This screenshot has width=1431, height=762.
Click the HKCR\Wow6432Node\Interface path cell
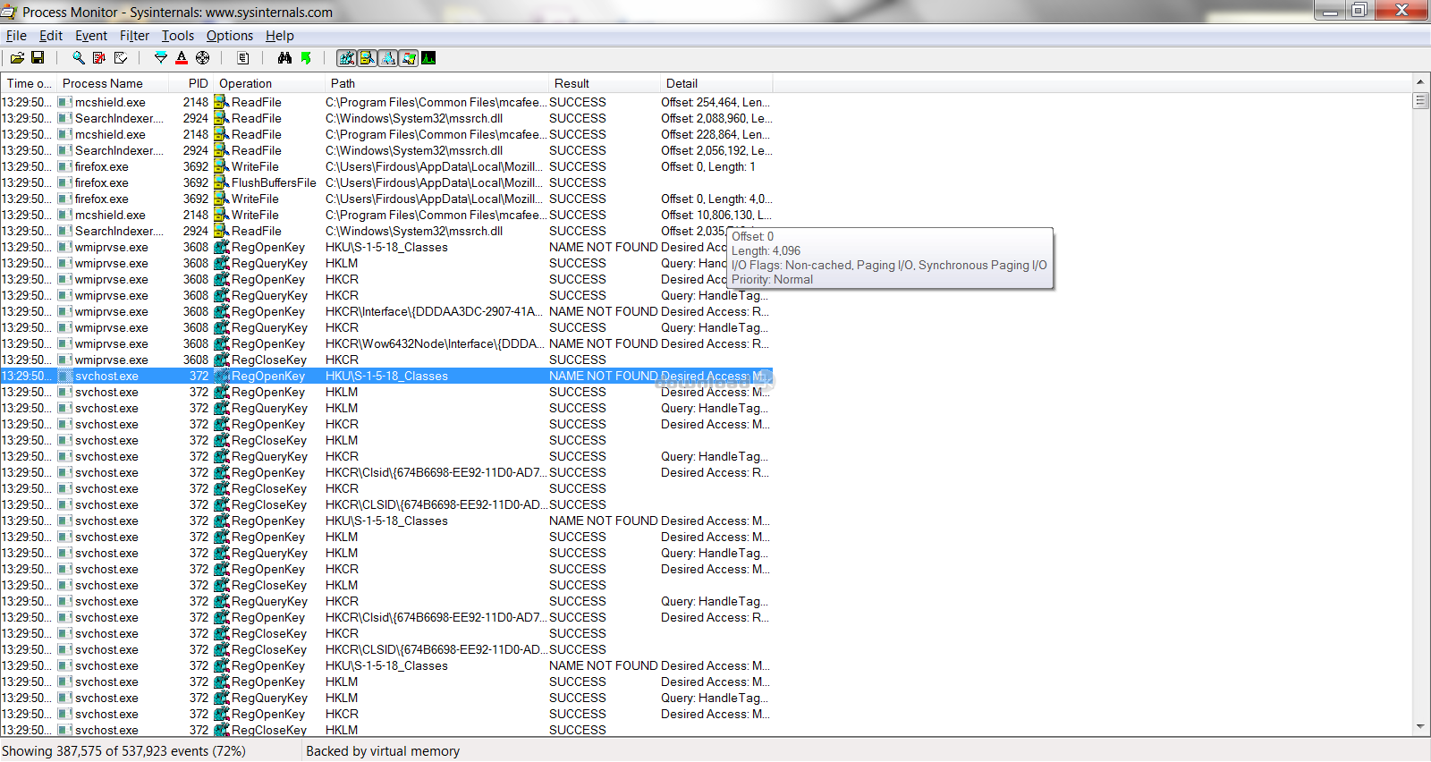point(435,343)
